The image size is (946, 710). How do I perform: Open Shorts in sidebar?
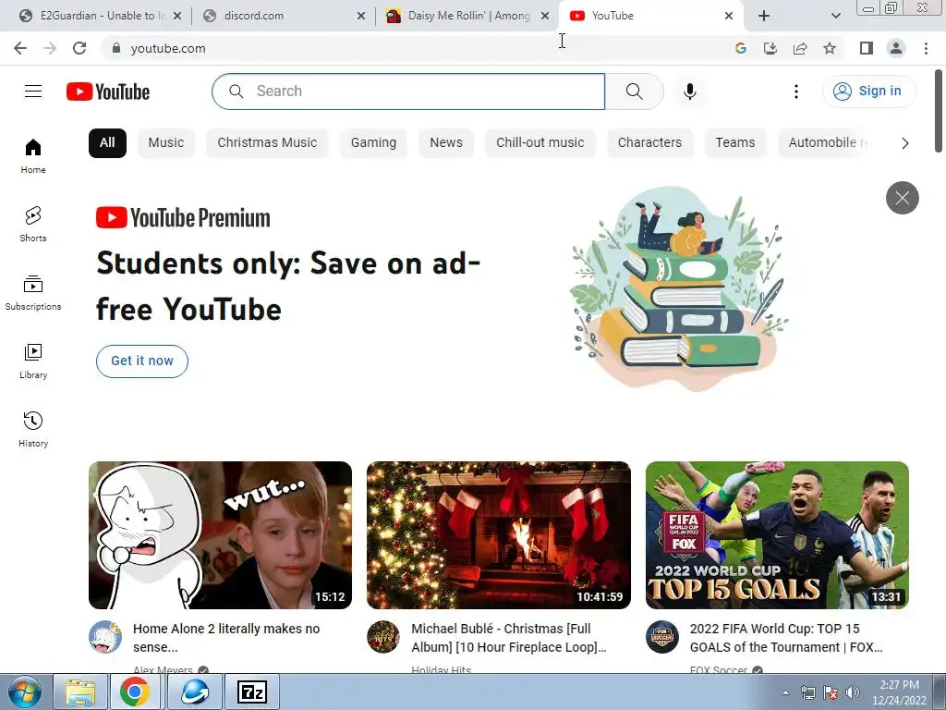(33, 224)
